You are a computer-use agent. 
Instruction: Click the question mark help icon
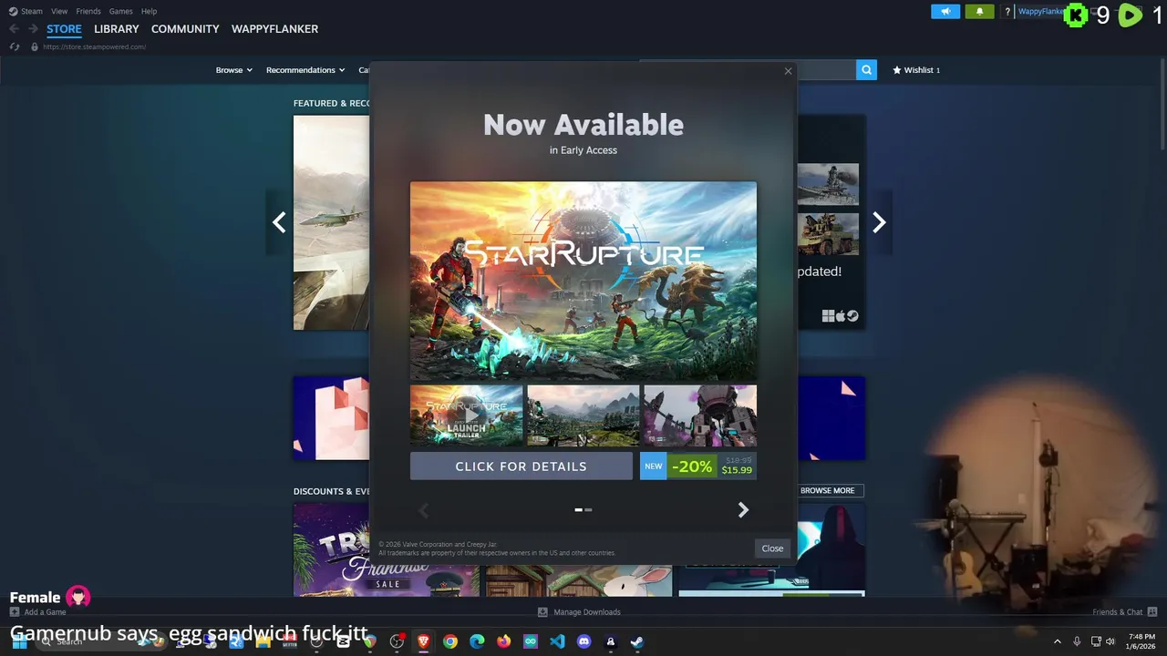(x=1007, y=12)
